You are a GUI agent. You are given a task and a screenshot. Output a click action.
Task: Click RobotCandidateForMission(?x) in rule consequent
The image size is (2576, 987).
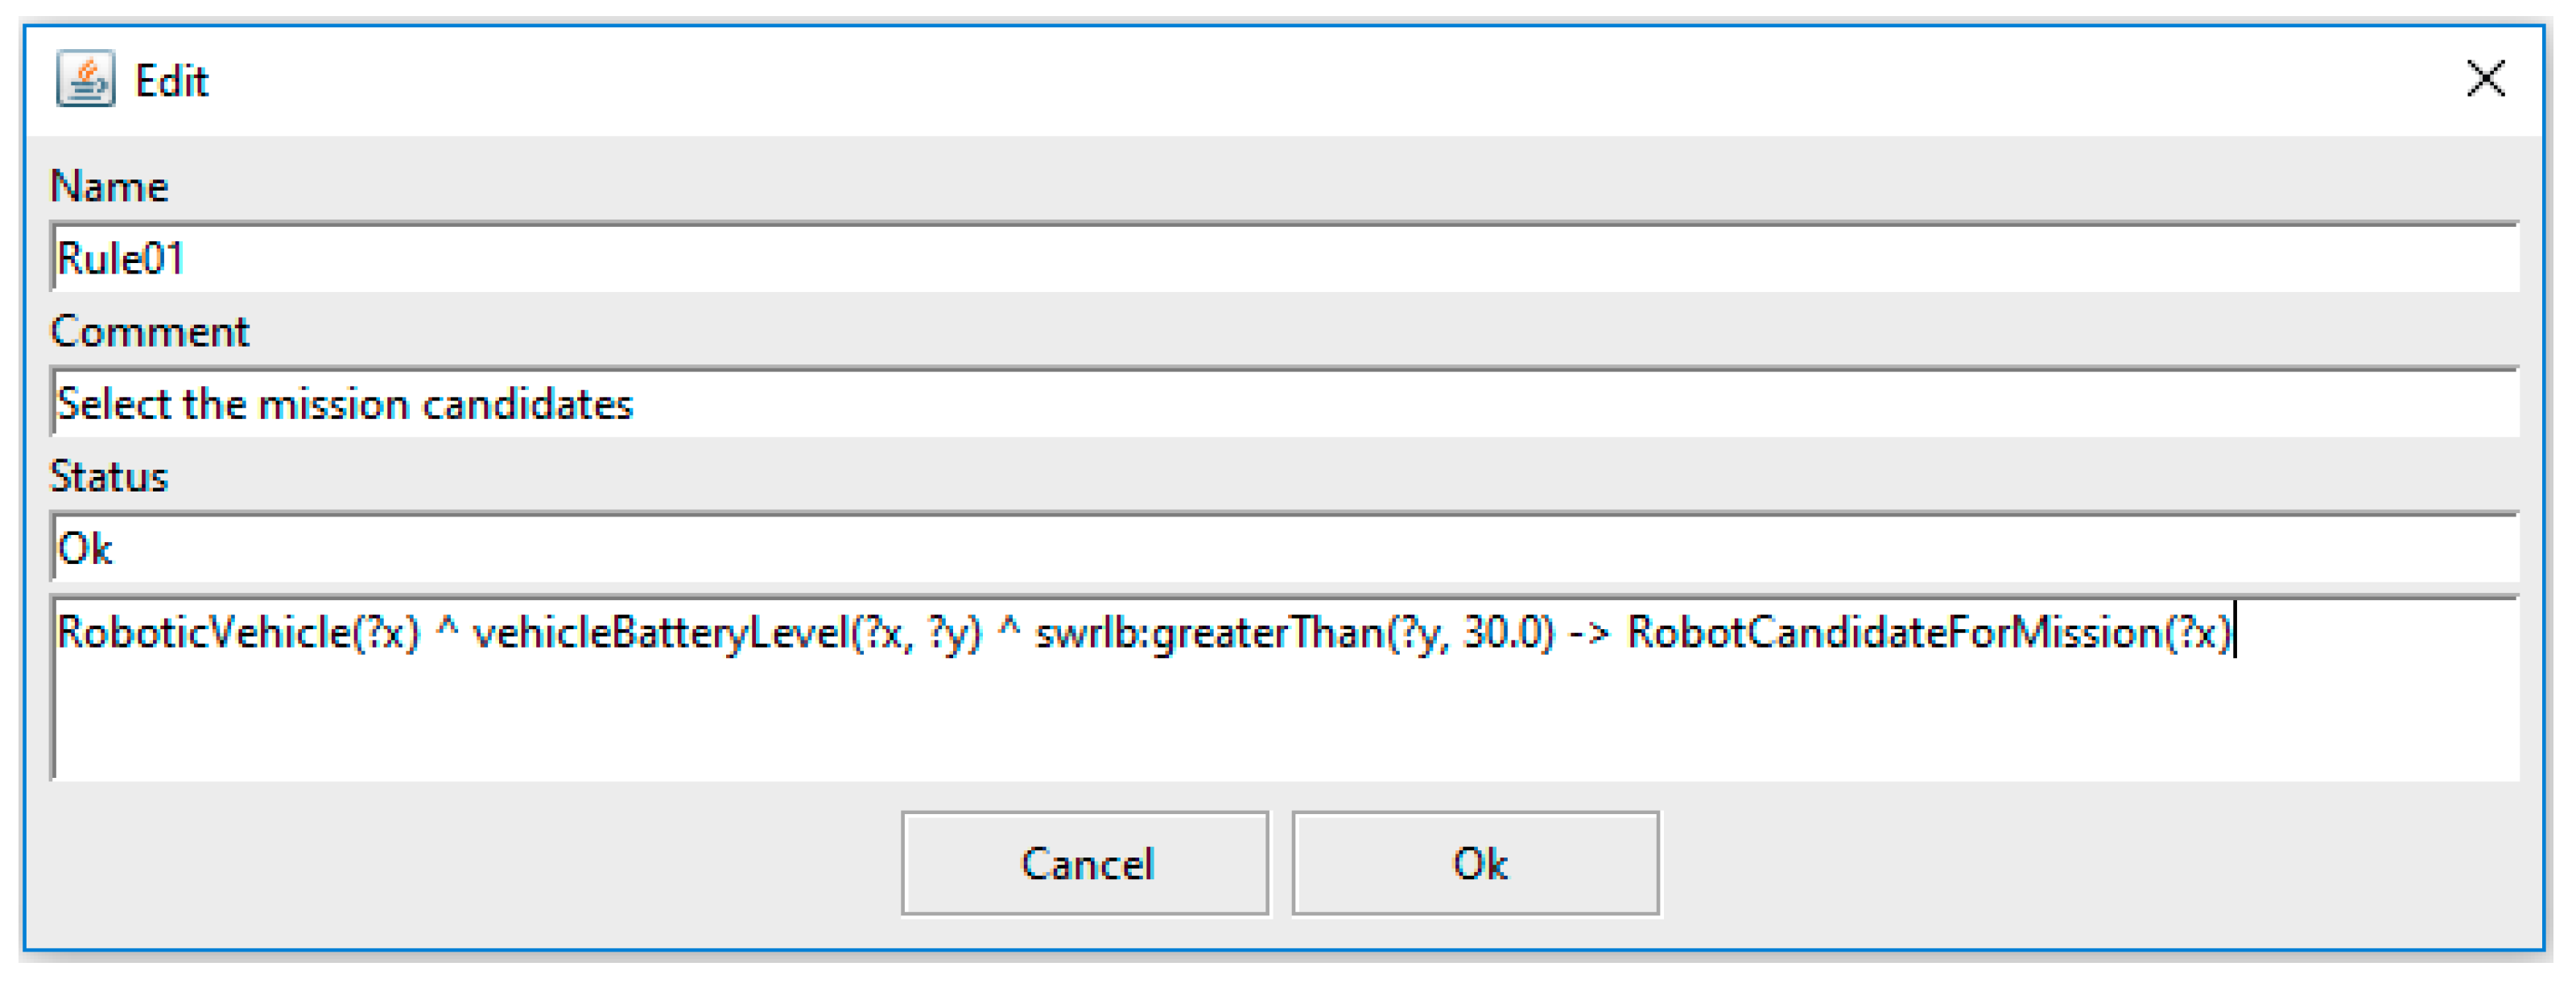pos(1930,633)
